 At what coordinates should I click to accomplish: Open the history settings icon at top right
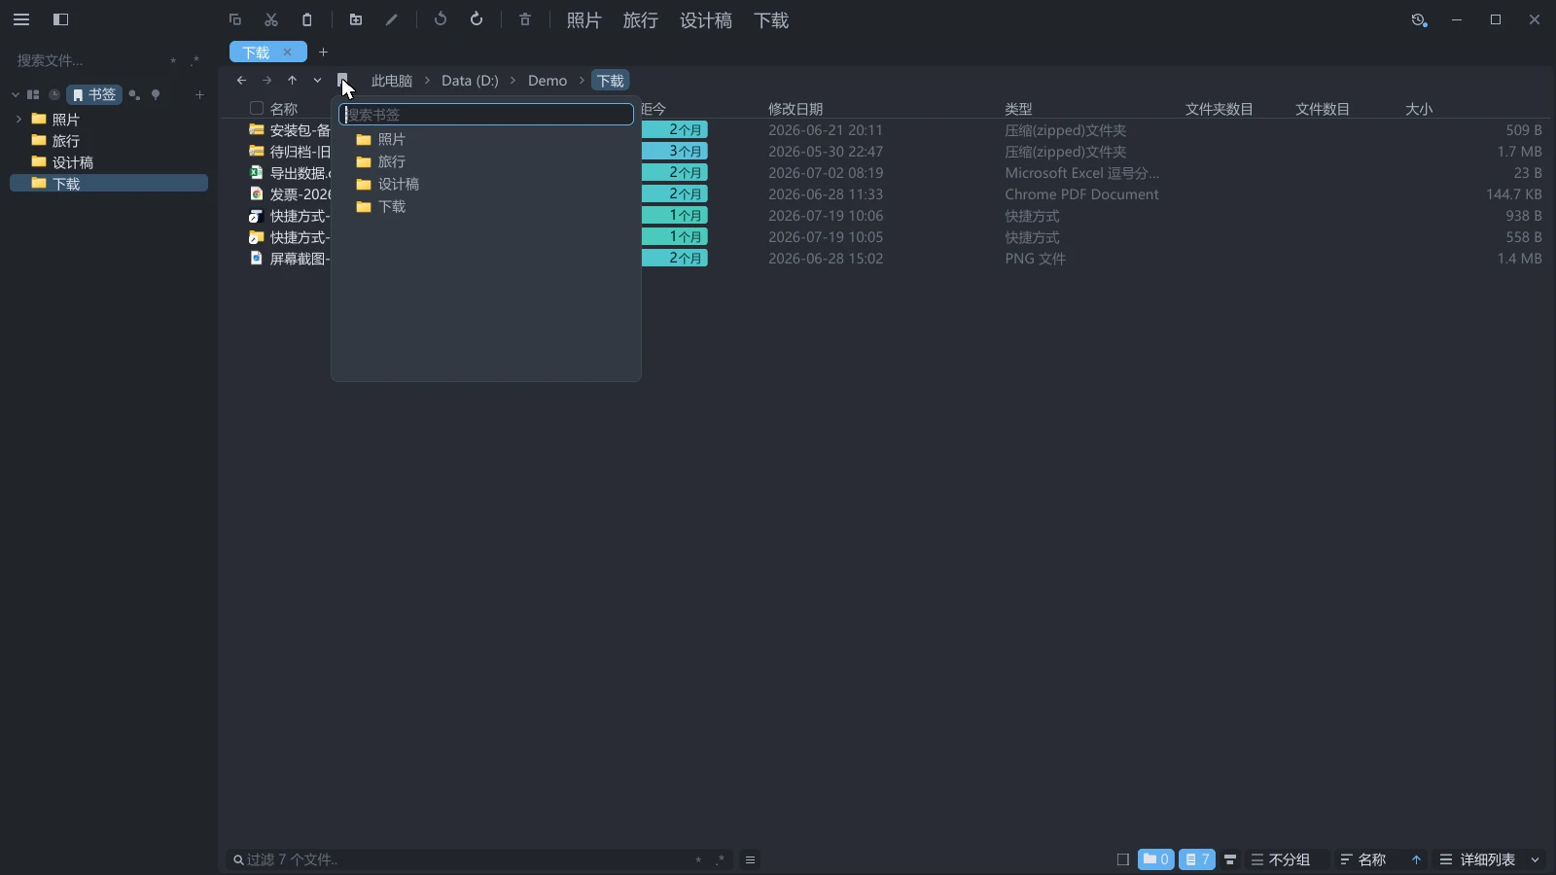click(x=1419, y=19)
